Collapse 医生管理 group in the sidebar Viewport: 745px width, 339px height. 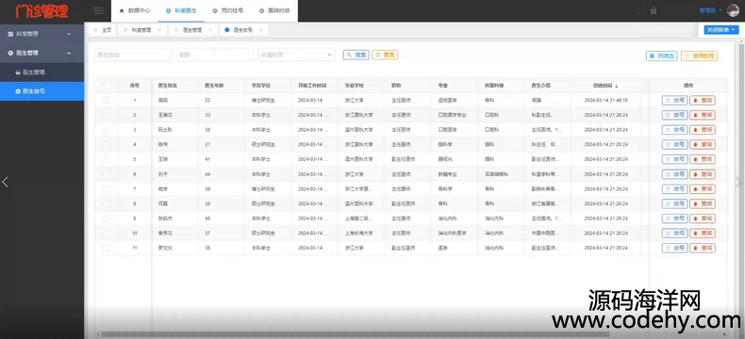coord(41,53)
